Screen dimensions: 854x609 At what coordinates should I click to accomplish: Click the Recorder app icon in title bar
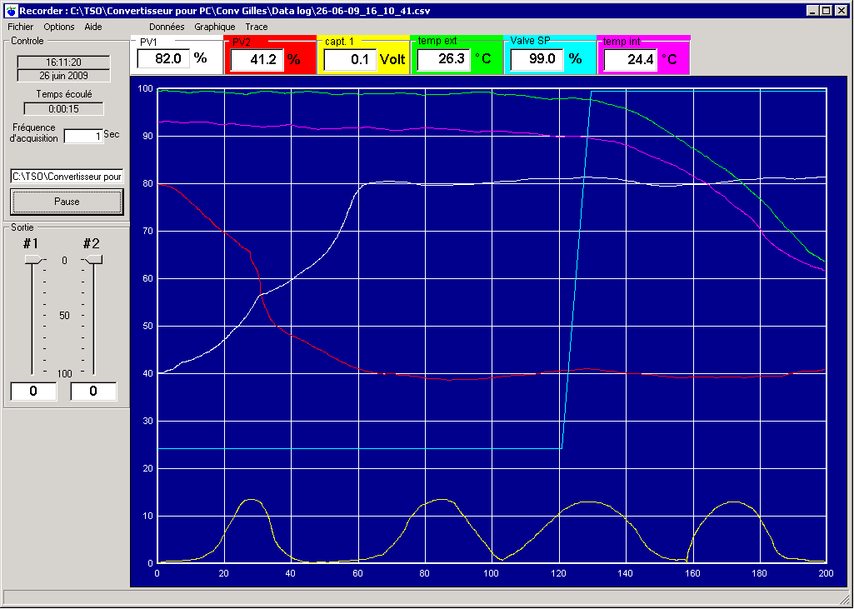(x=10, y=10)
